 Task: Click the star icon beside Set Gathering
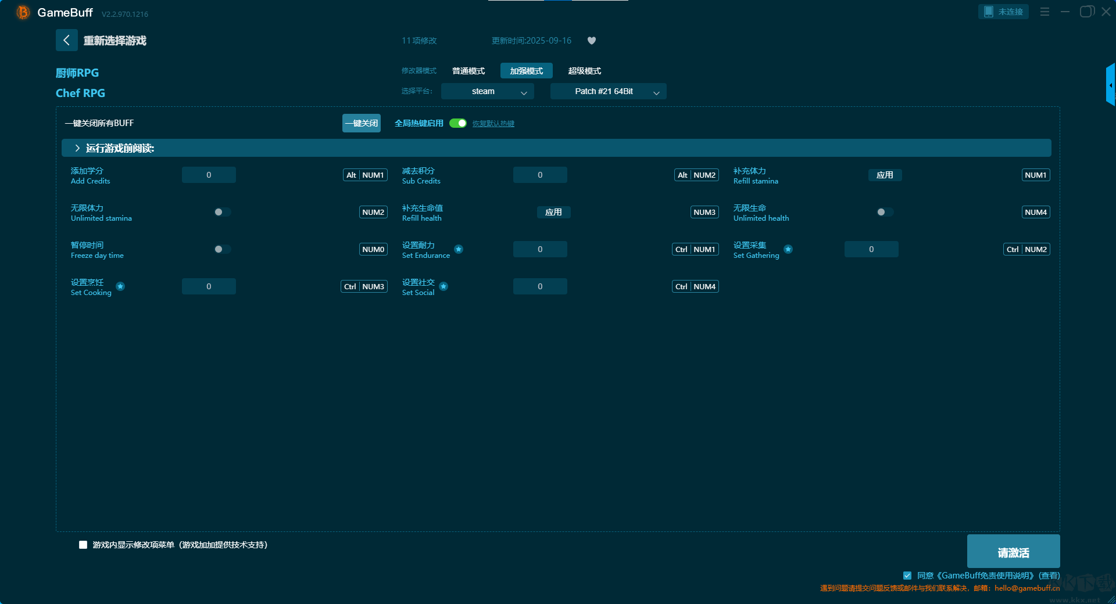pos(788,249)
